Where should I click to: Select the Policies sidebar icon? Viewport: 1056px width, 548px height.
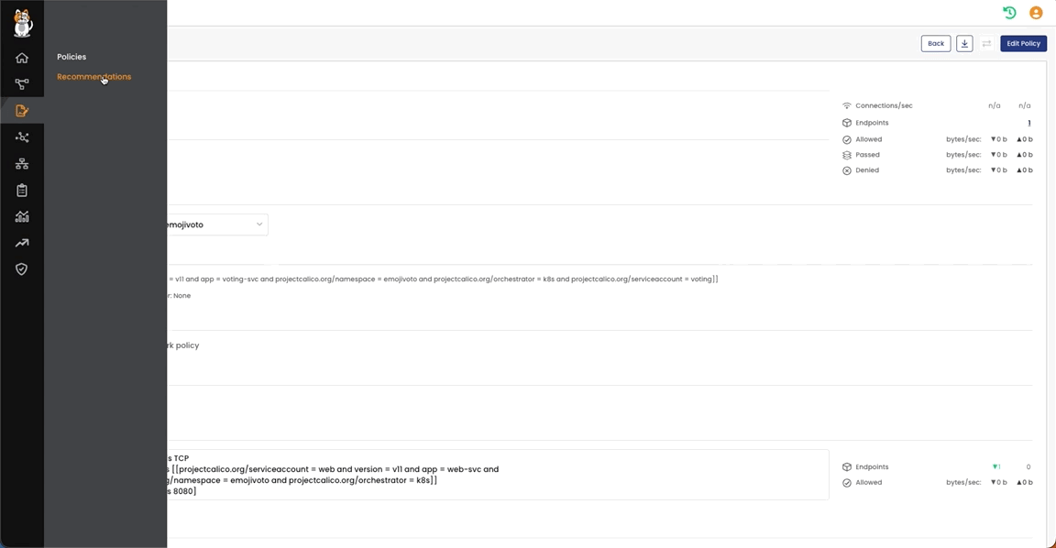coord(22,110)
